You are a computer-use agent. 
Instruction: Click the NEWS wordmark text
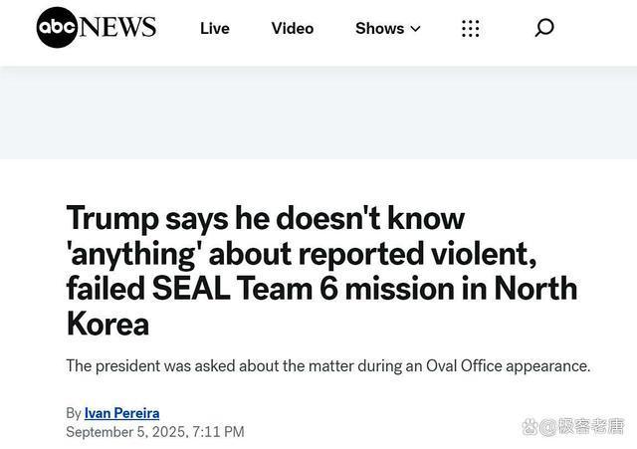(117, 27)
